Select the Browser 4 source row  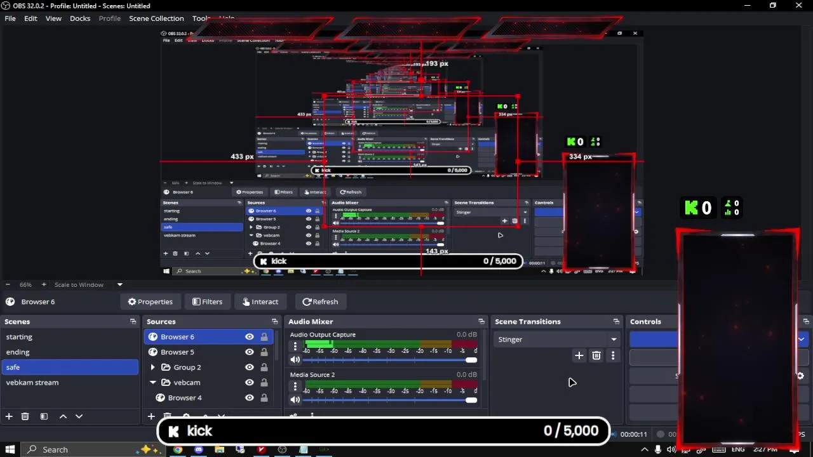(208, 398)
